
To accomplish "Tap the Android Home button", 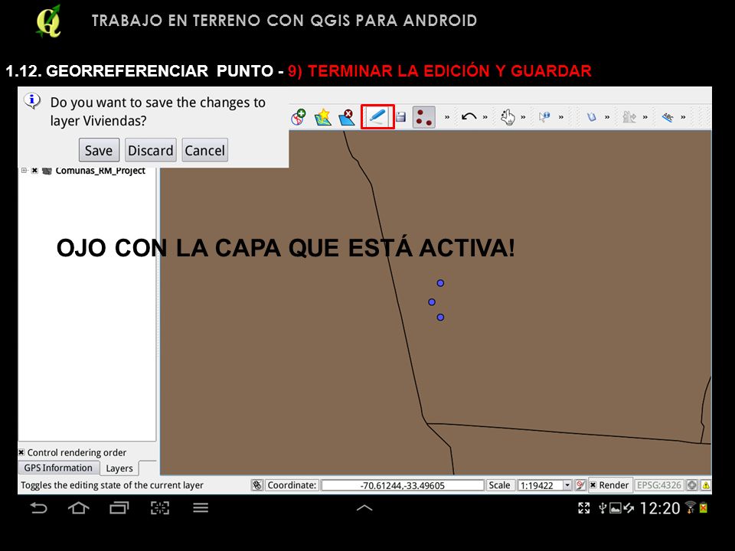I will point(78,508).
